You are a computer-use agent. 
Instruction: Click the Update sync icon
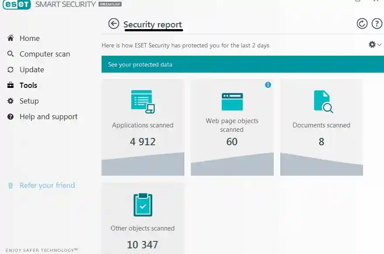[x=10, y=70]
